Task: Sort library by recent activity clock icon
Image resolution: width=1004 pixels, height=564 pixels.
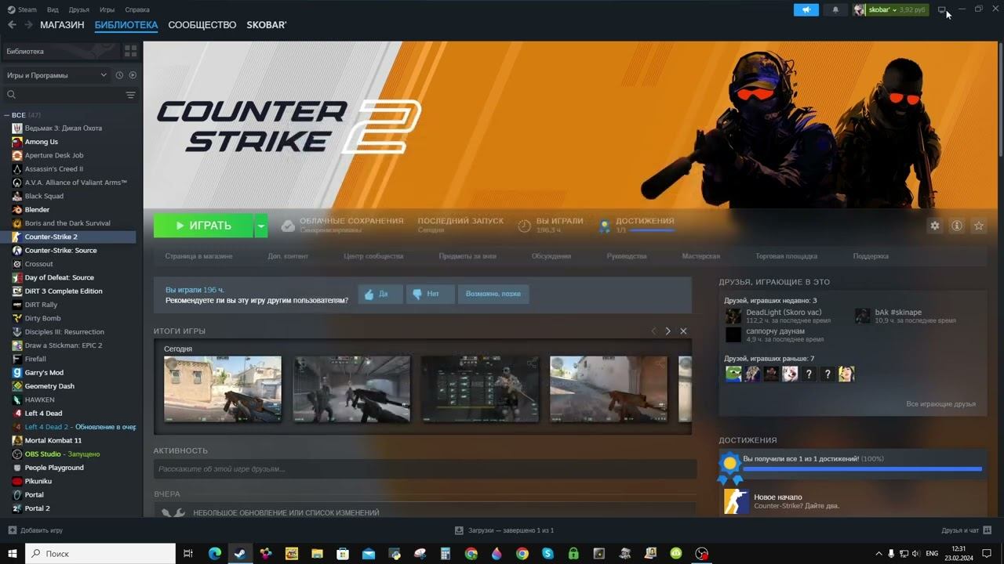Action: (x=119, y=75)
